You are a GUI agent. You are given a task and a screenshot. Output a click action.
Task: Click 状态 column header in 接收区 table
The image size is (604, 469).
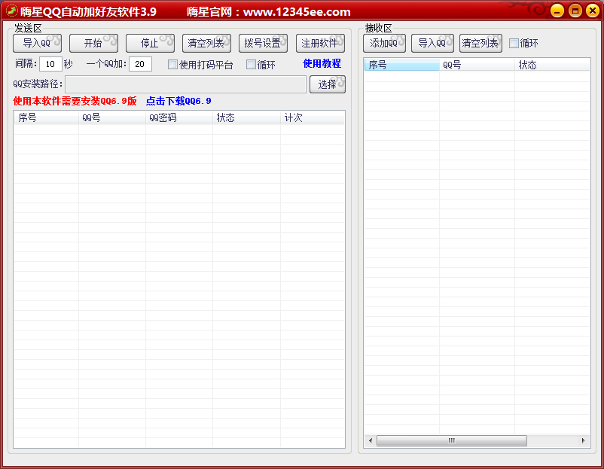[552, 65]
